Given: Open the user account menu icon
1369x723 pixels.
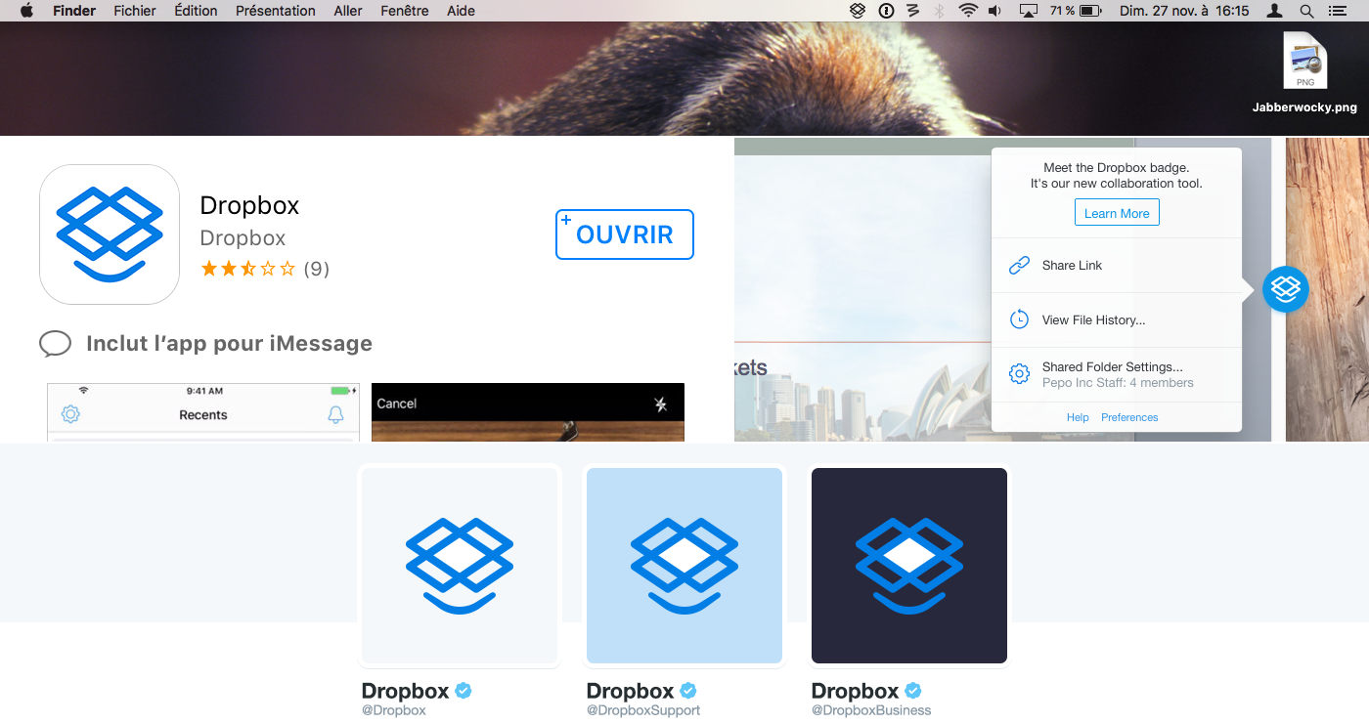Looking at the screenshot, I should pos(1274,11).
